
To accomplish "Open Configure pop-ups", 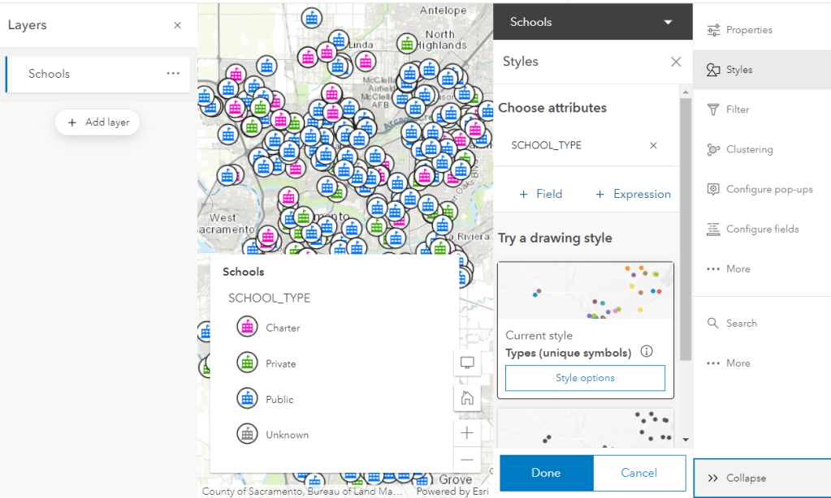I will [713, 189].
